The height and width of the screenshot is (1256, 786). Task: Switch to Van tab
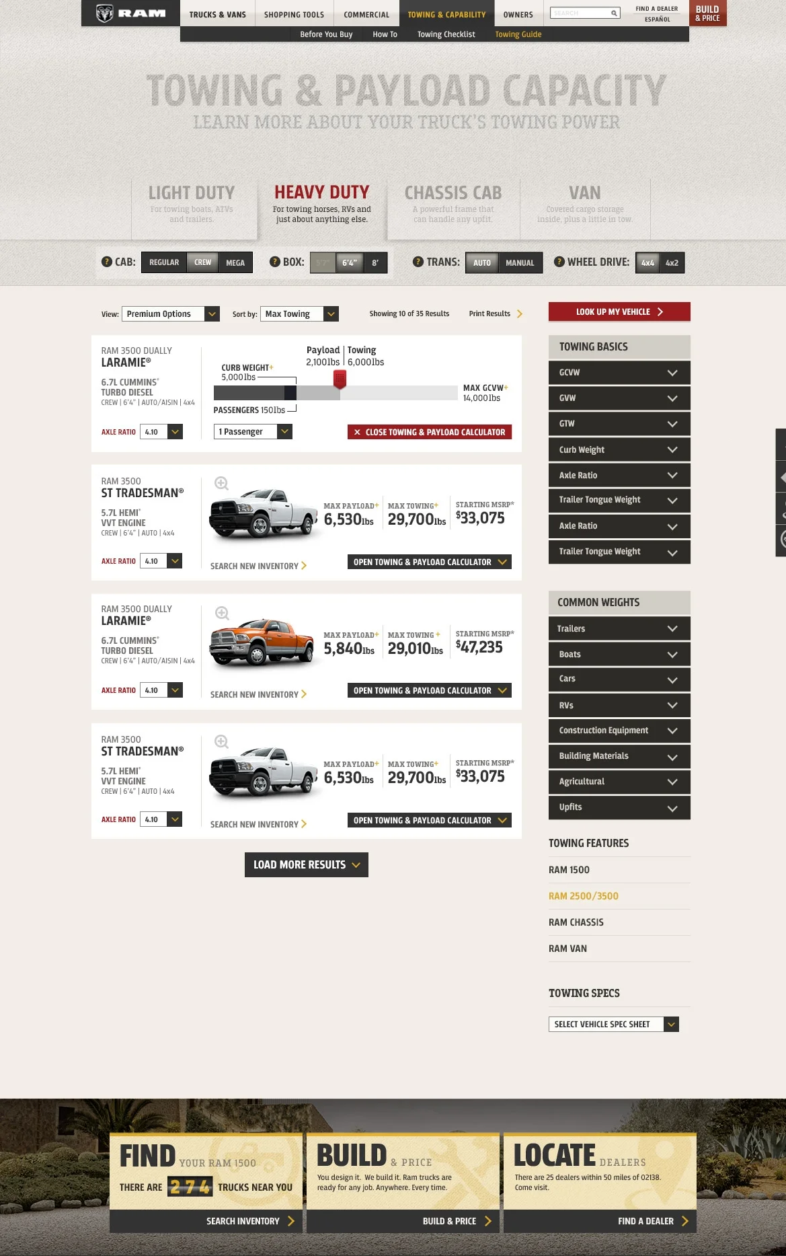[585, 205]
